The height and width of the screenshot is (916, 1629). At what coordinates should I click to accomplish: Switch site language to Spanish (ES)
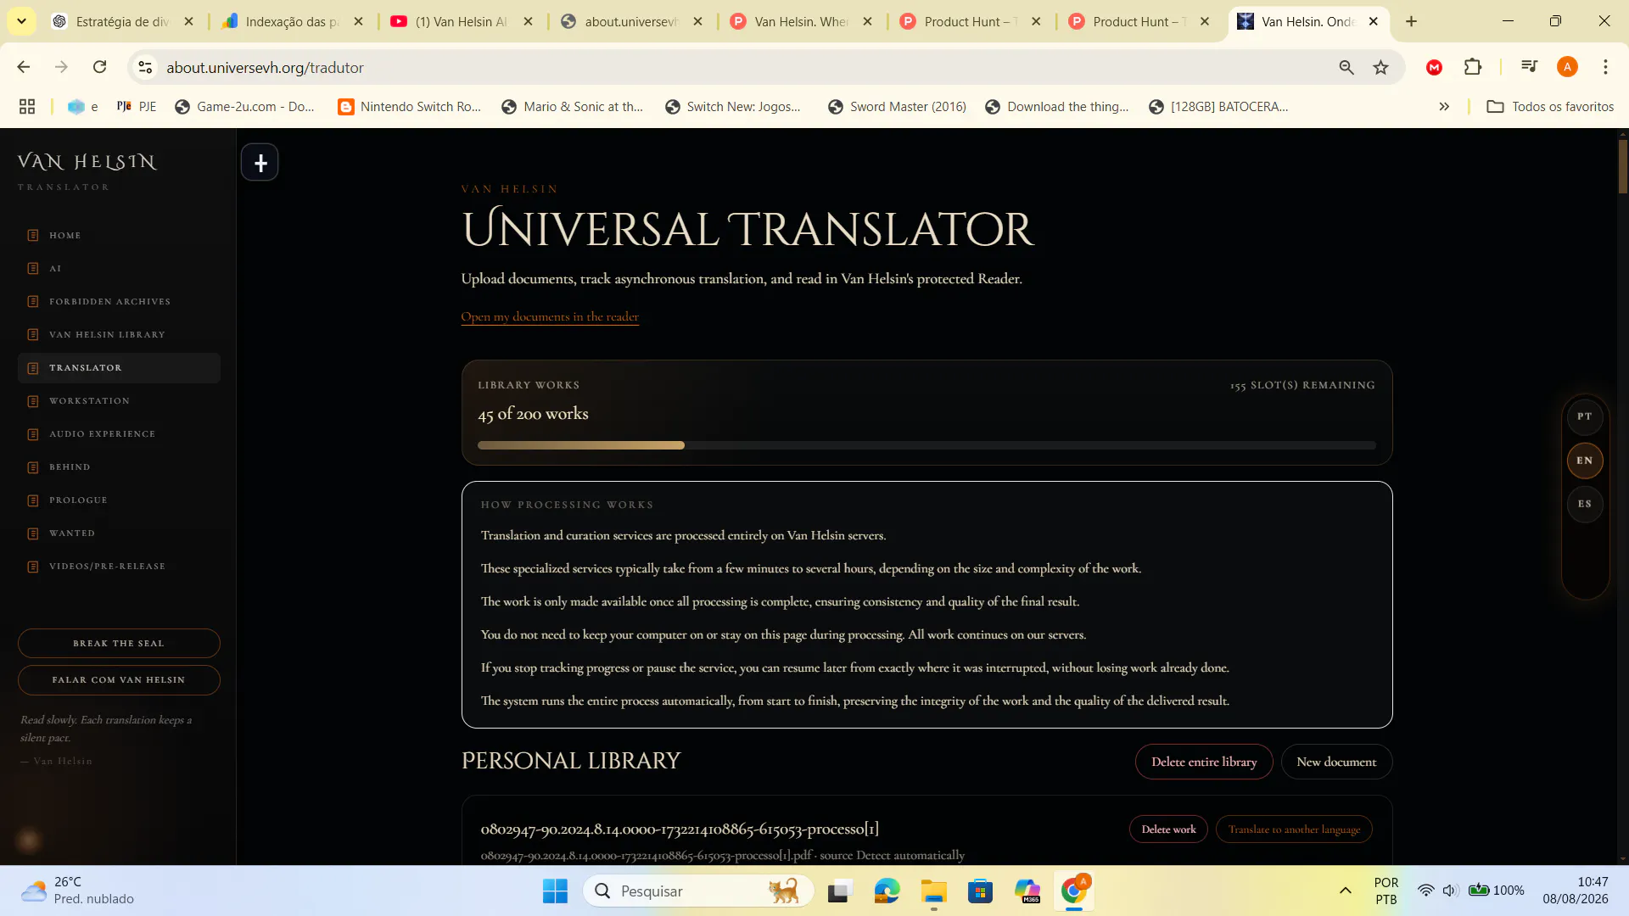(1584, 504)
